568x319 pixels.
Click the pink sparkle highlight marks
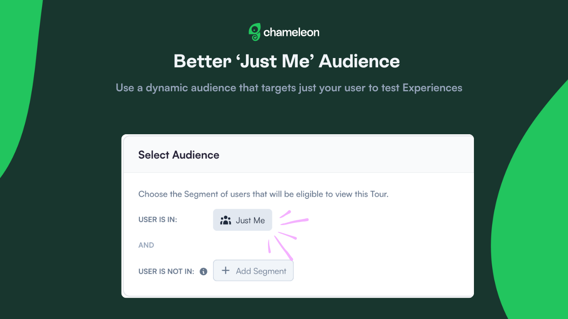288,235
